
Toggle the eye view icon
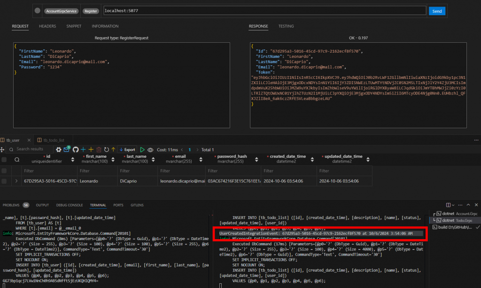tap(150, 150)
